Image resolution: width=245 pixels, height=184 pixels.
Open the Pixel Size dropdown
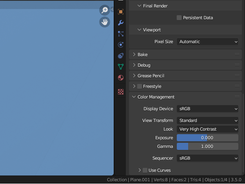pos(207,42)
